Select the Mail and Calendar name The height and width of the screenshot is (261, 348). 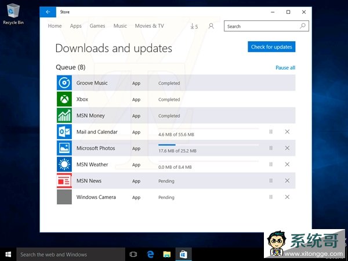(x=97, y=132)
